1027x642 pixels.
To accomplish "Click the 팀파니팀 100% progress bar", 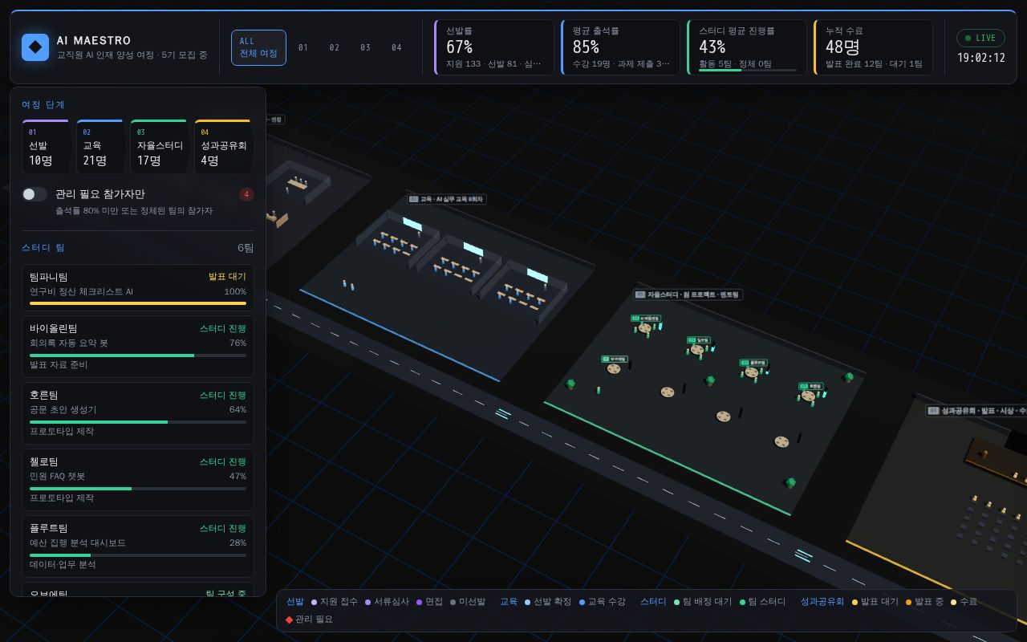I will 138,303.
